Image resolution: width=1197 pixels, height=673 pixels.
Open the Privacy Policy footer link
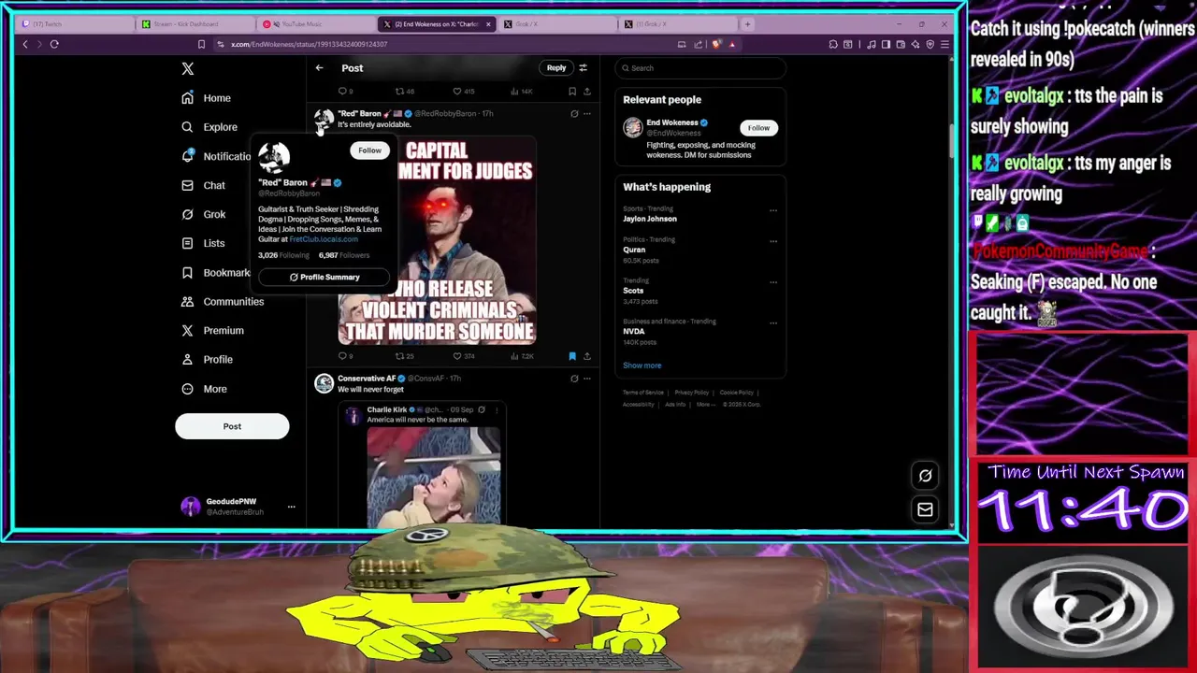tap(692, 393)
